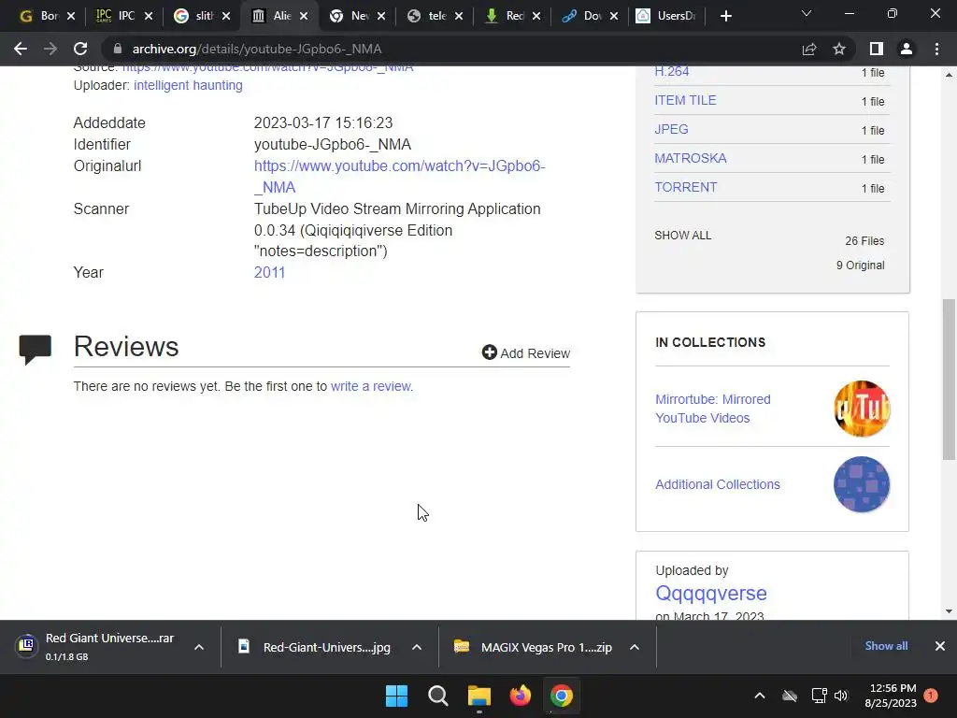
Task: Download the ITEM TILE file
Action: [685, 100]
